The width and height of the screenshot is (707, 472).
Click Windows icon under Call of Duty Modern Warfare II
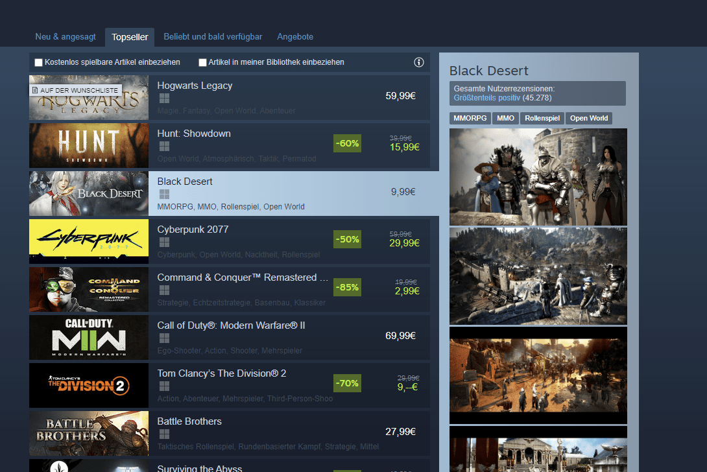[x=164, y=338]
